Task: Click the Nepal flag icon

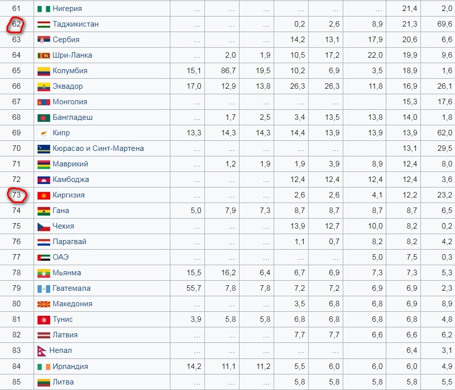Action: (42, 350)
